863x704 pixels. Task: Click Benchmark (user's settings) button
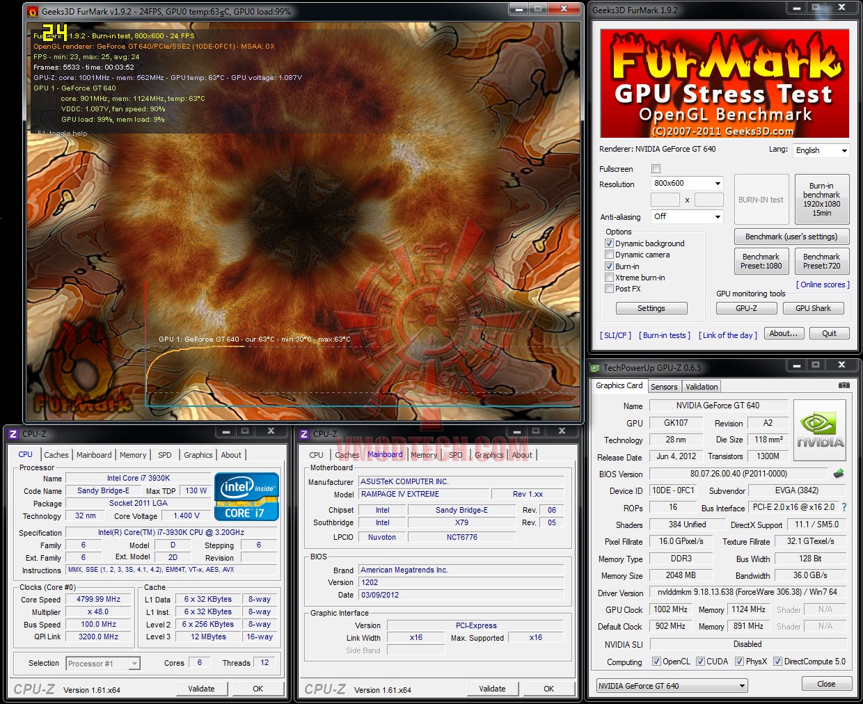click(791, 237)
